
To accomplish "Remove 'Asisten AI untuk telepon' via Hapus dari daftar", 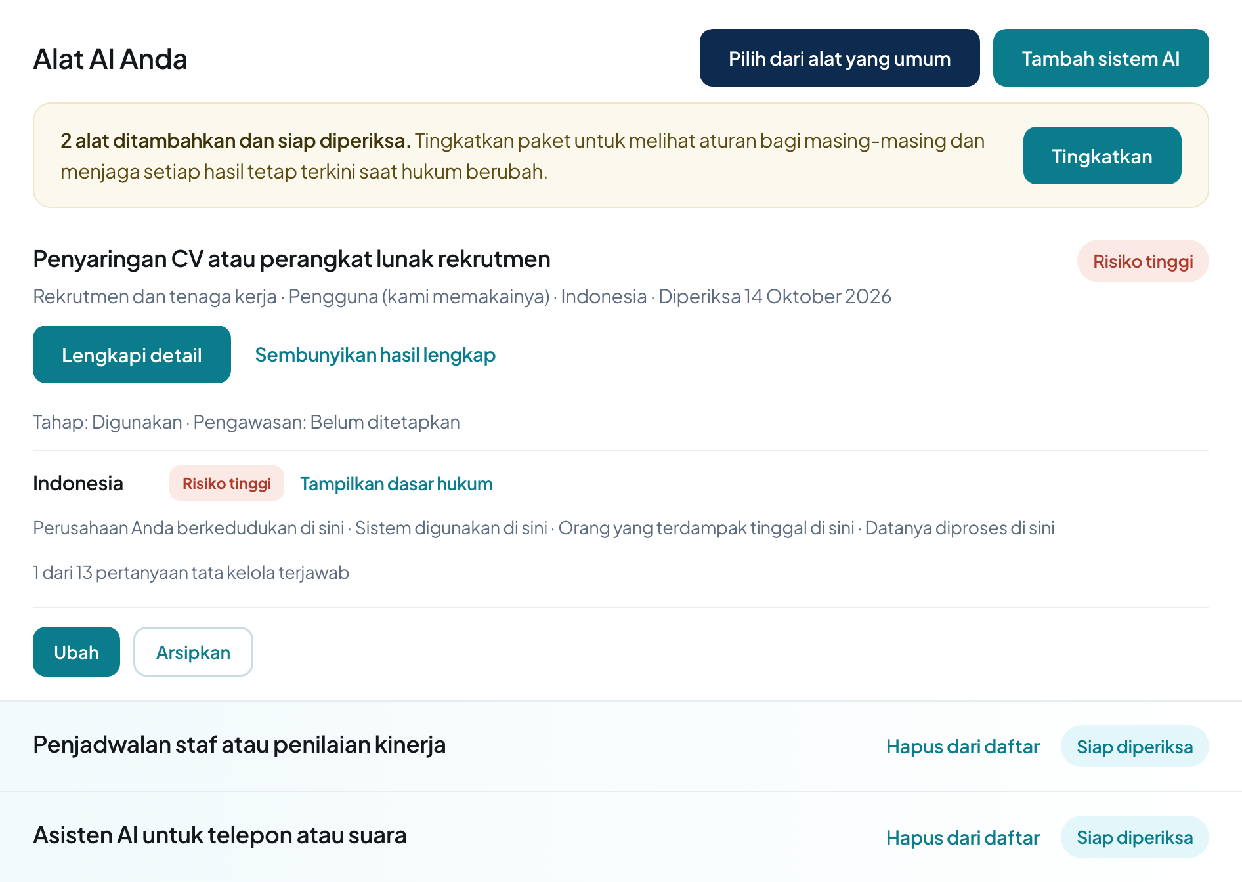I will pos(962,837).
